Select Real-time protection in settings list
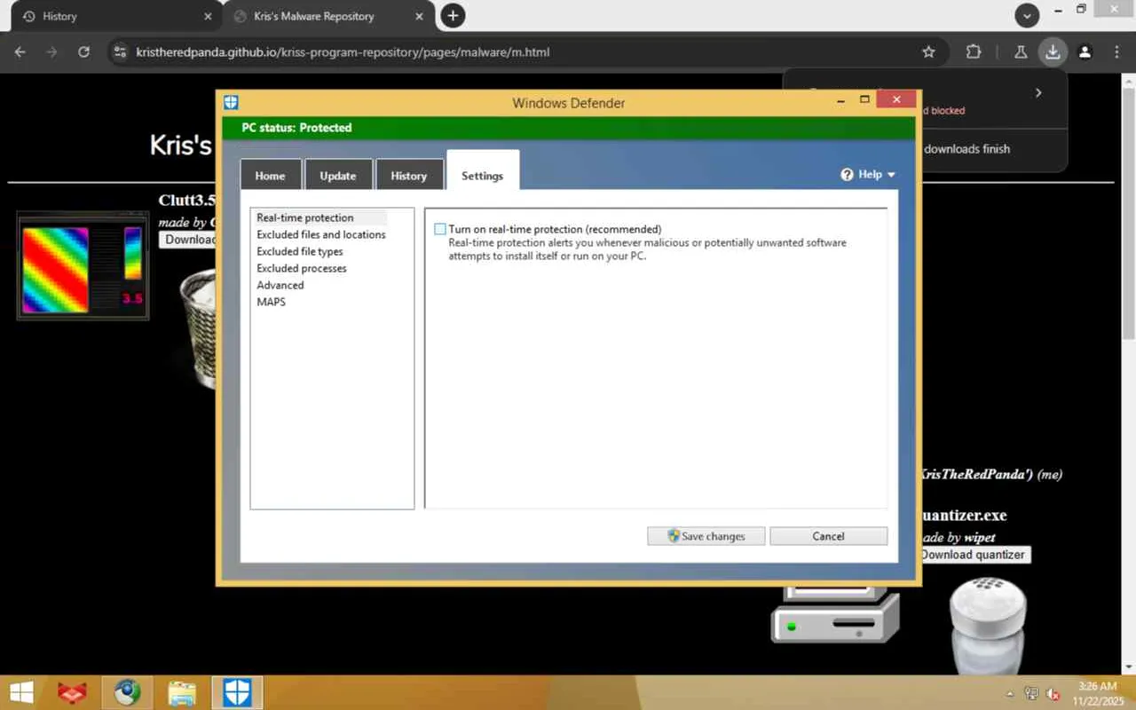The width and height of the screenshot is (1136, 710). [x=305, y=217]
